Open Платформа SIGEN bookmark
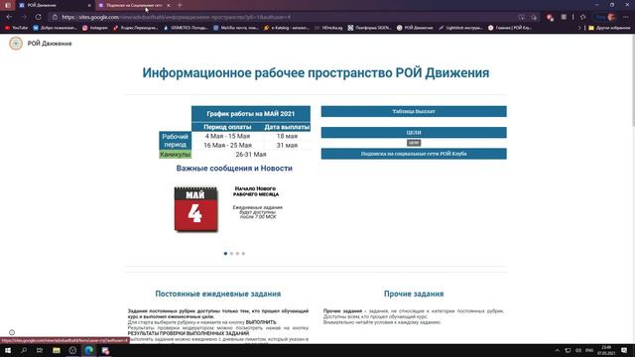 point(369,28)
